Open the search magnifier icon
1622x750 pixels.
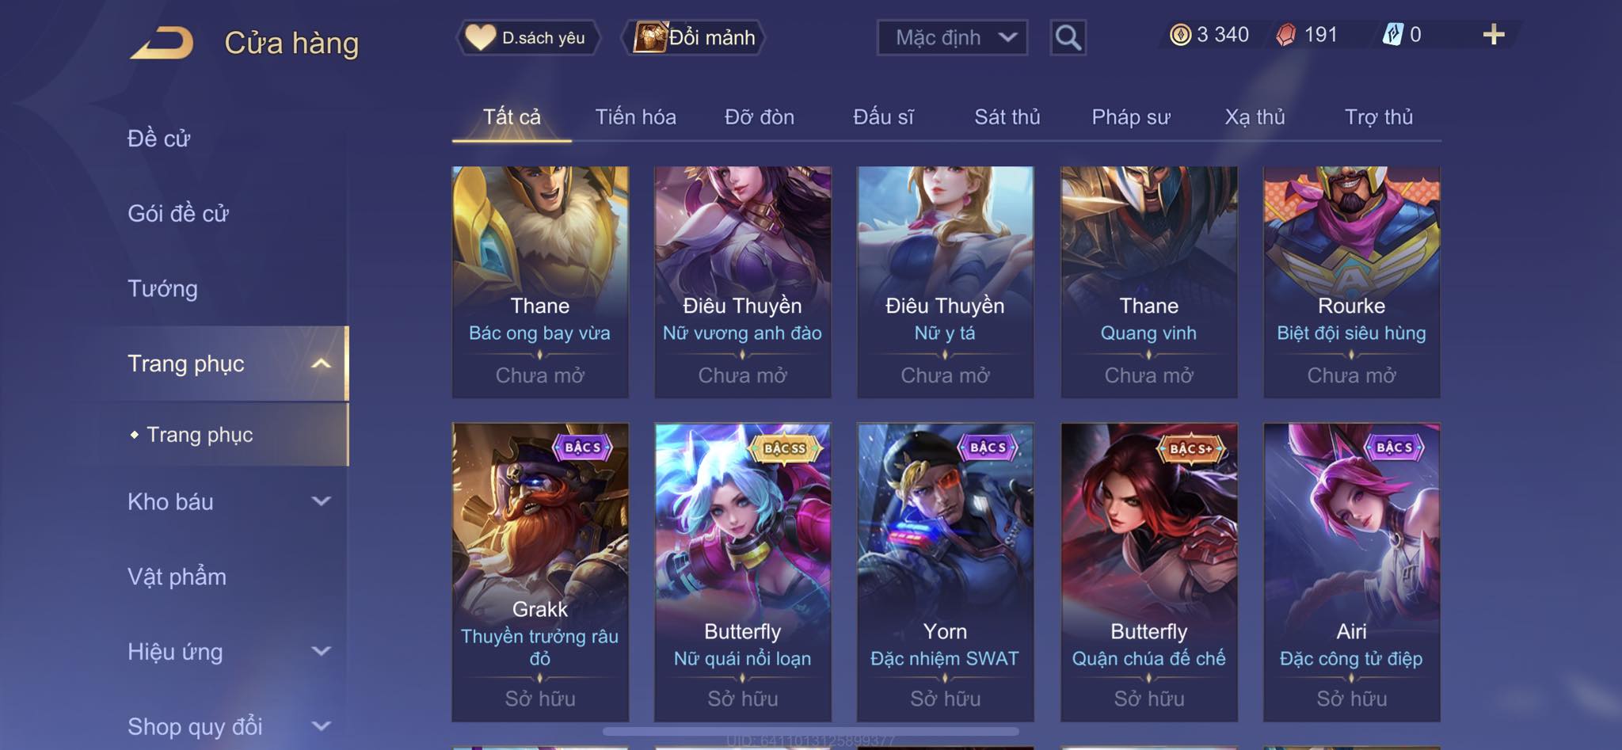point(1068,37)
